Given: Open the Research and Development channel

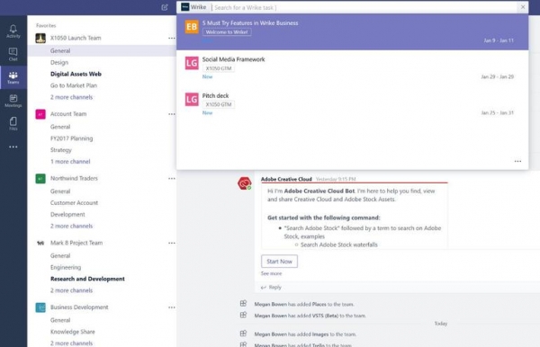Looking at the screenshot, I should pyautogui.click(x=87, y=279).
